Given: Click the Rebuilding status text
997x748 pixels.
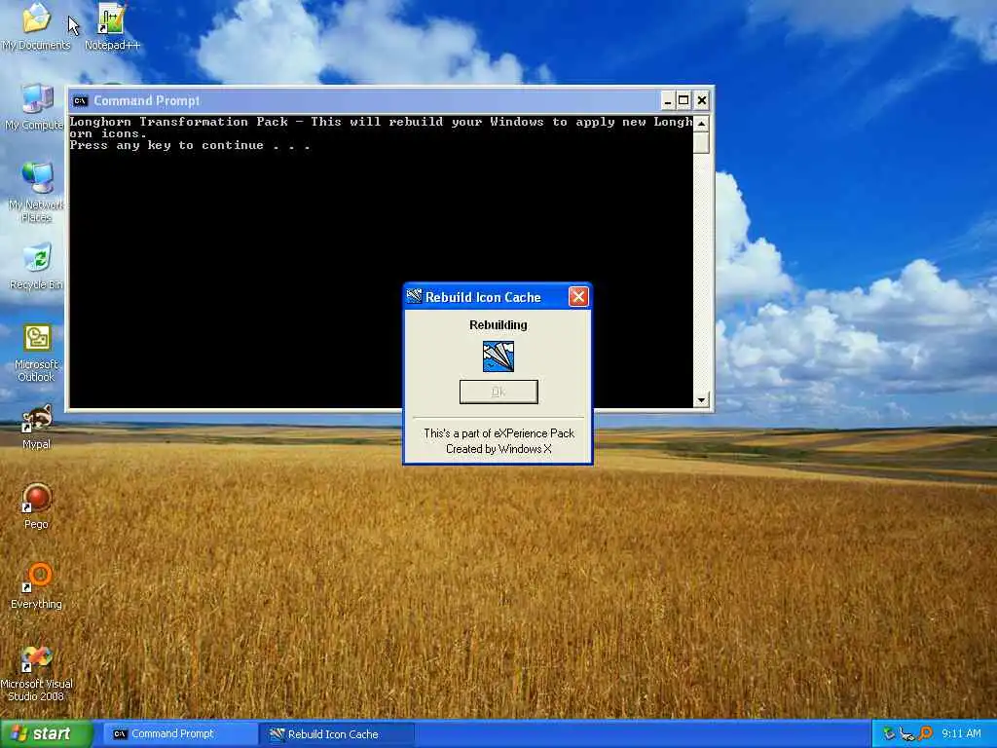Looking at the screenshot, I should (498, 325).
